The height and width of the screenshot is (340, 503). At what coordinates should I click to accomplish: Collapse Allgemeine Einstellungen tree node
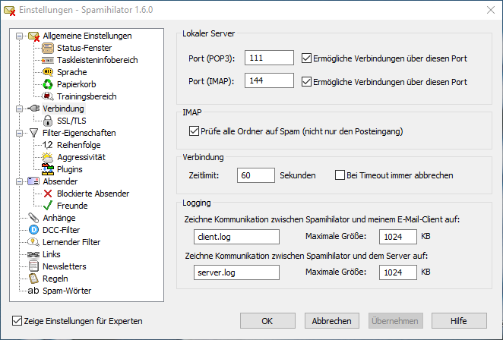(19, 36)
